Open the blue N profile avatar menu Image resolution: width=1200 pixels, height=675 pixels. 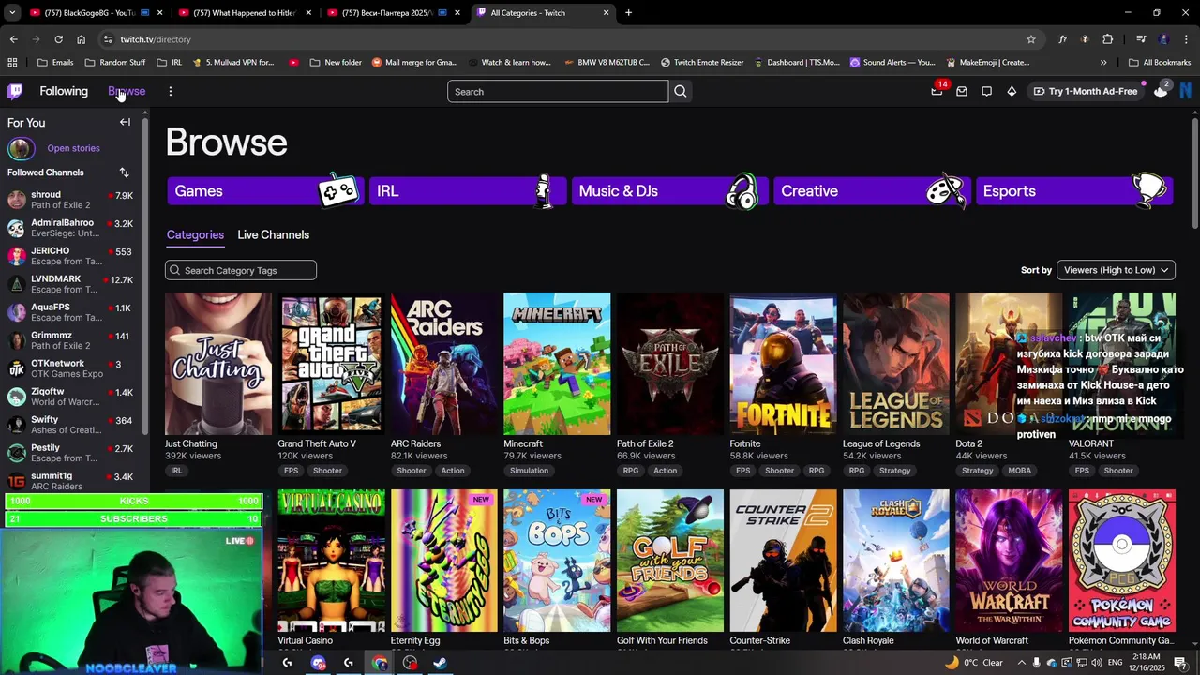coord(1186,91)
